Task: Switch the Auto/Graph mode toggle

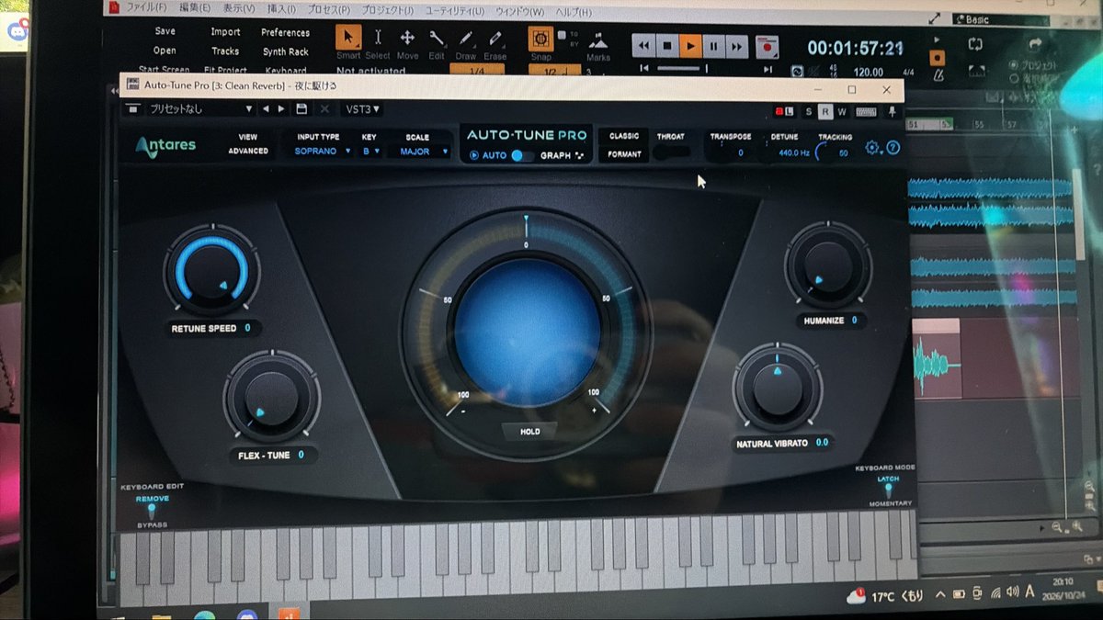Action: tap(522, 155)
